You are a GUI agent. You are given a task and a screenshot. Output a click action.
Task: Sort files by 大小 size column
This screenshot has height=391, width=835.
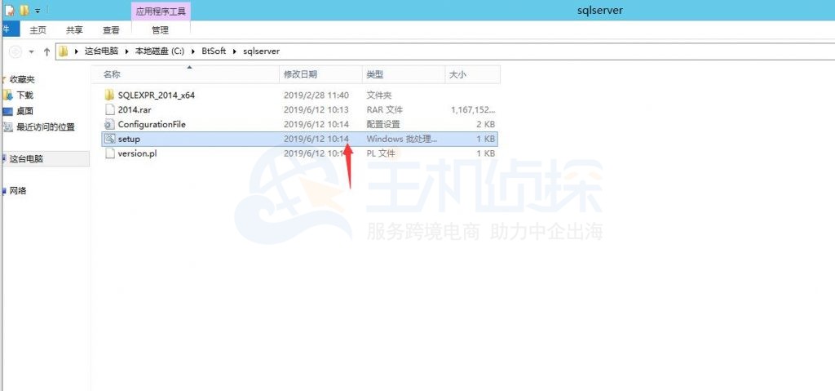[457, 74]
